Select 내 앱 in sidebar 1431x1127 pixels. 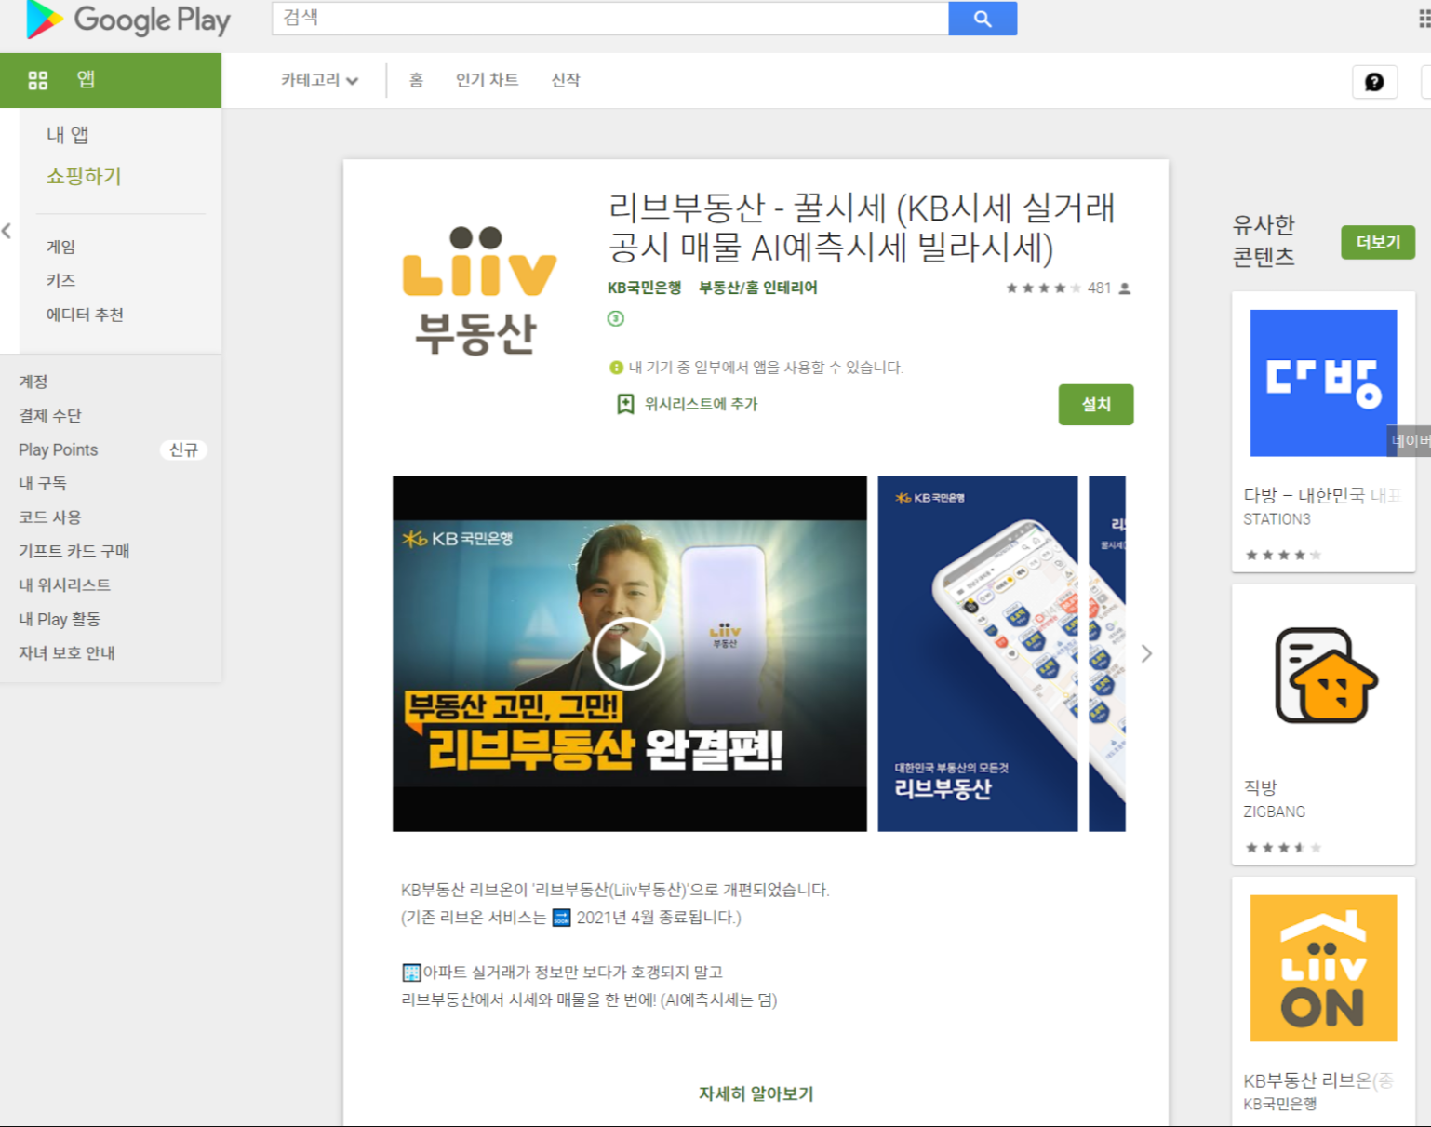(68, 135)
